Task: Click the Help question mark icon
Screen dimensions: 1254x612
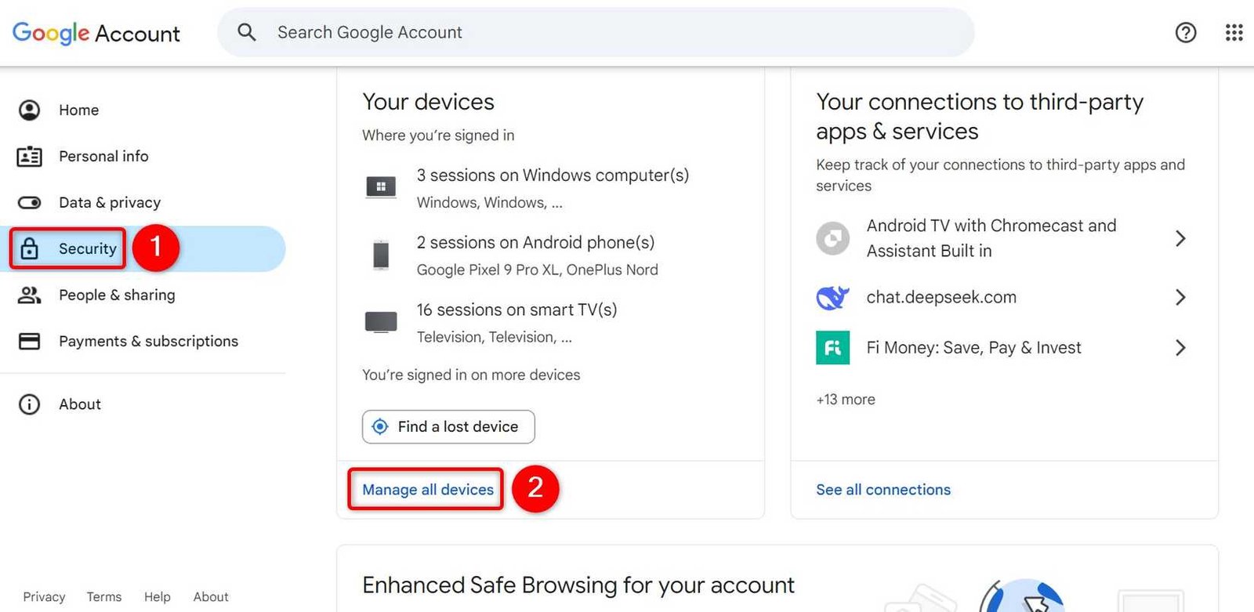Action: (1186, 32)
